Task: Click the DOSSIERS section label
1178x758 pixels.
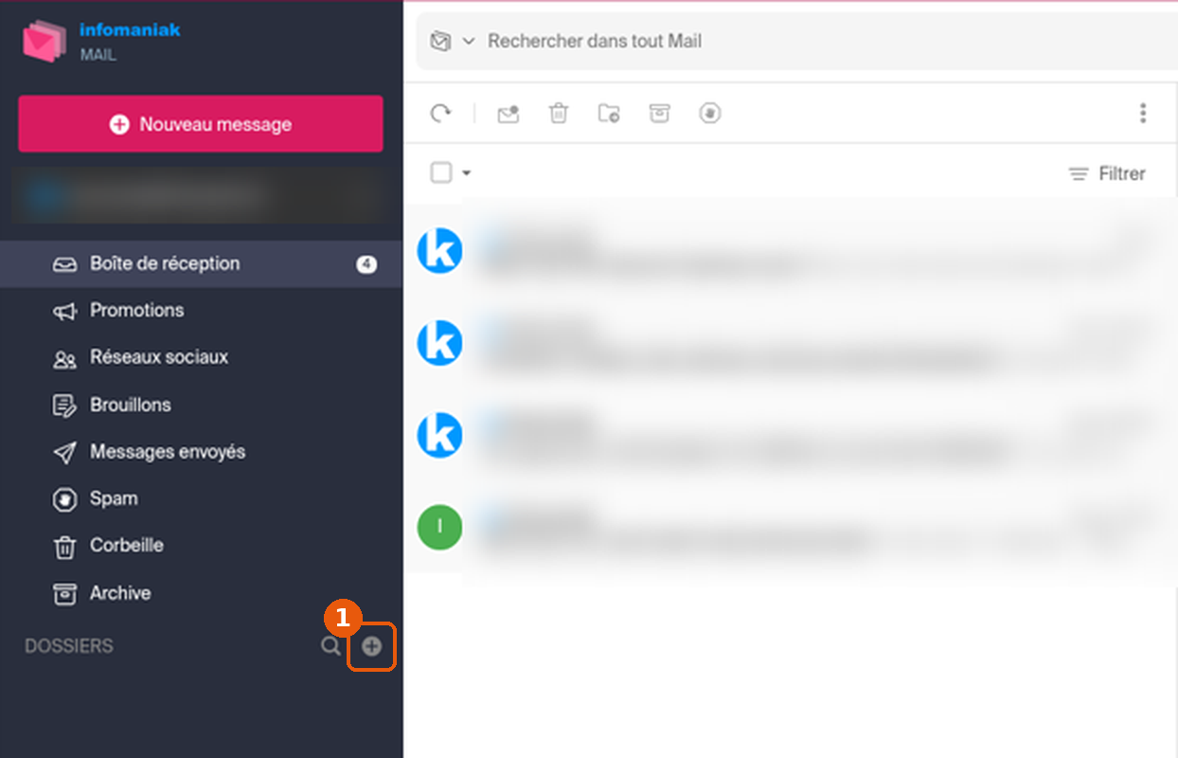Action: click(x=69, y=646)
